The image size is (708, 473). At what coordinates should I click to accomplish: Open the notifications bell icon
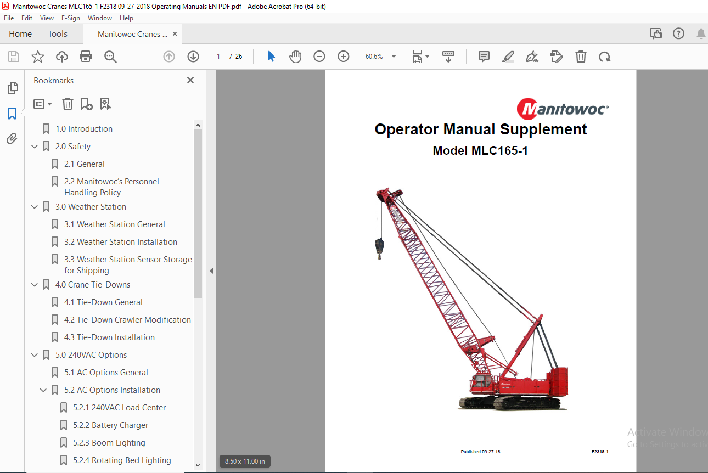[701, 33]
